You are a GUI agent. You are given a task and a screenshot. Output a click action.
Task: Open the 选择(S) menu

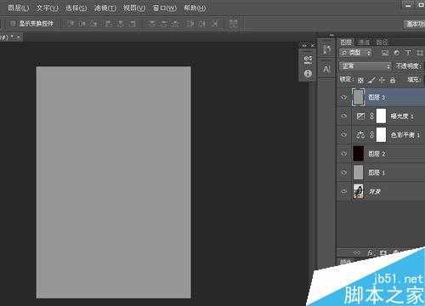(76, 8)
